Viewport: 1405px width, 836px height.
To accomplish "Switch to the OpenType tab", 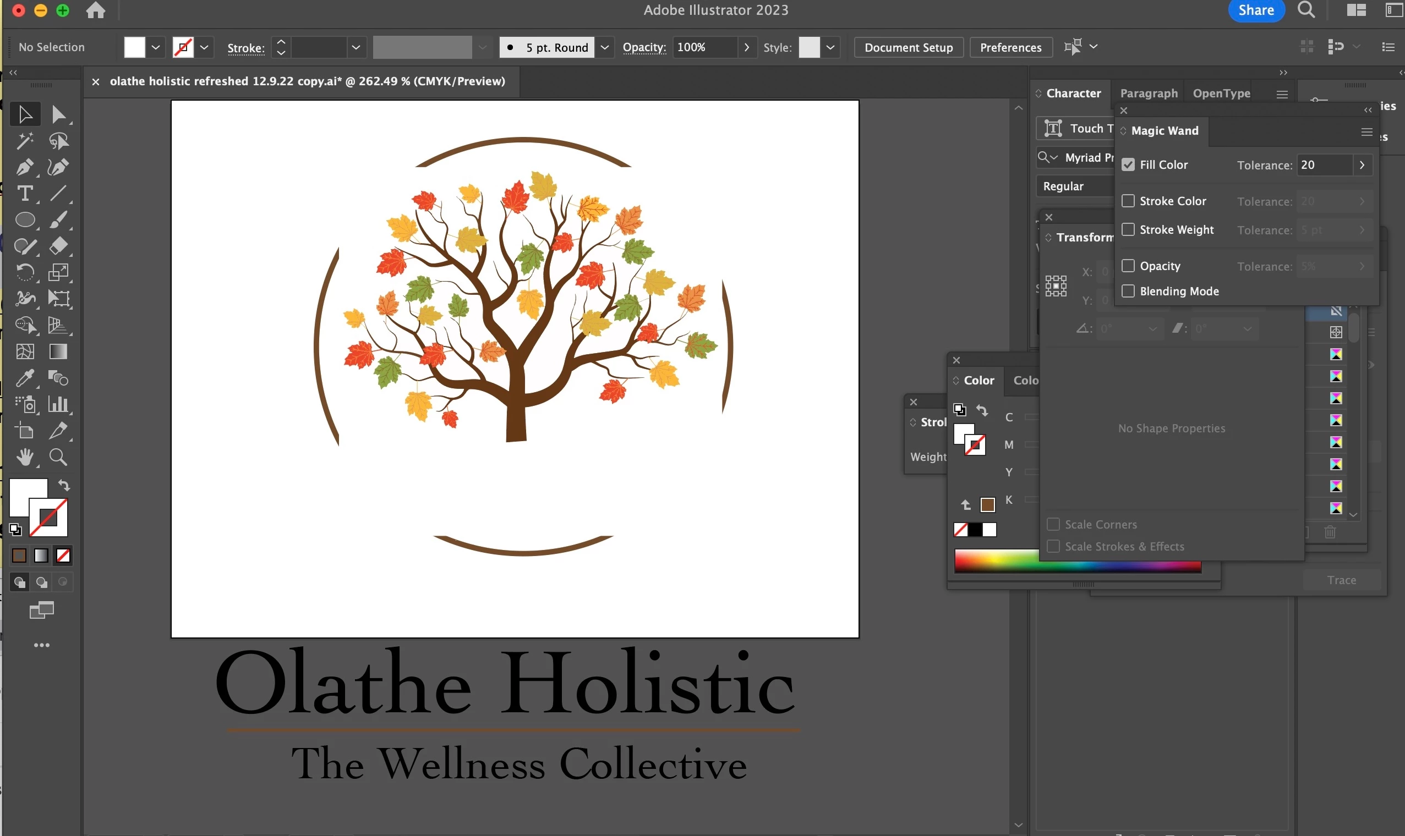I will click(1221, 93).
